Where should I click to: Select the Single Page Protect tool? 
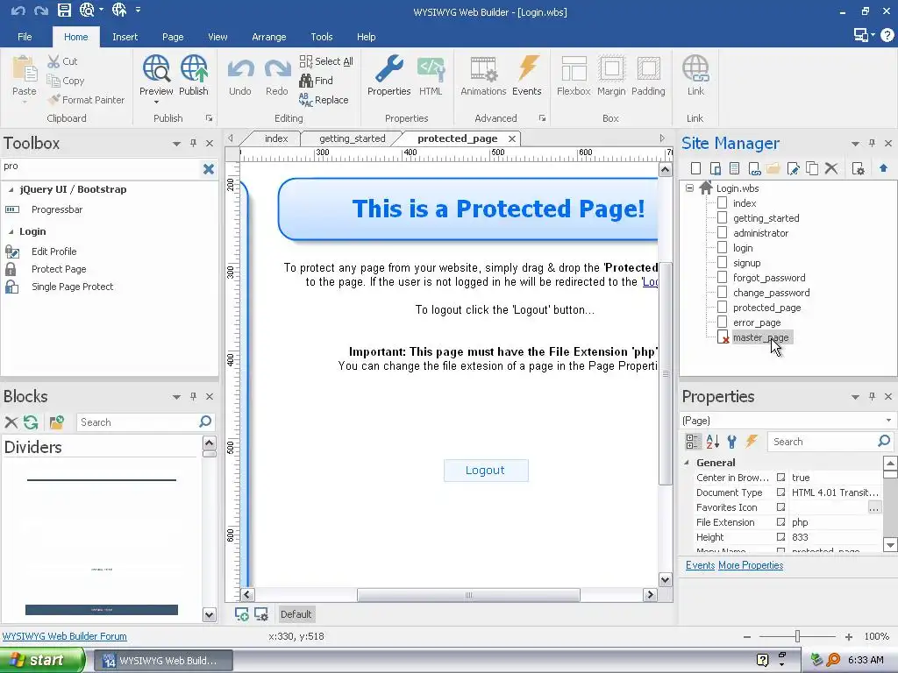click(72, 287)
